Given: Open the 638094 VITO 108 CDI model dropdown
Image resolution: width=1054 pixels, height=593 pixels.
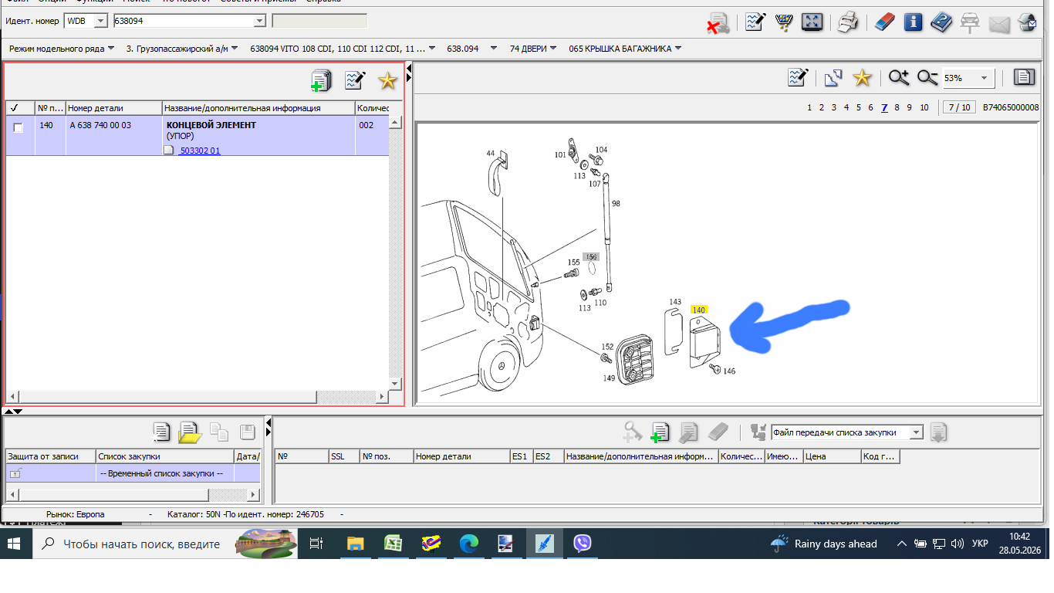Looking at the screenshot, I should pyautogui.click(x=343, y=49).
